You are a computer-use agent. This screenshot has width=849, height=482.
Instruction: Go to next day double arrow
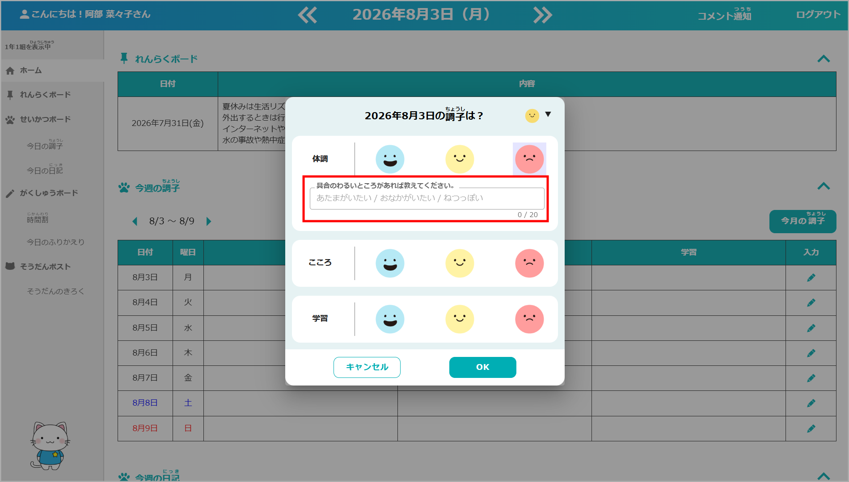(543, 15)
